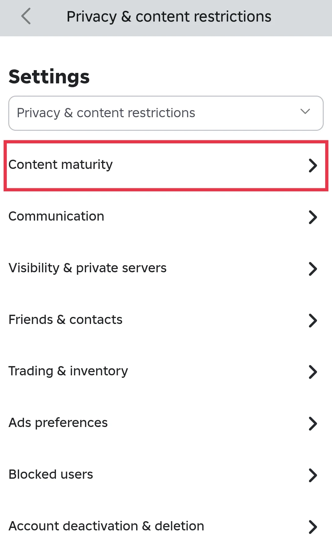Click the Privacy & content restrictions page title
The width and height of the screenshot is (332, 555).
click(x=169, y=17)
